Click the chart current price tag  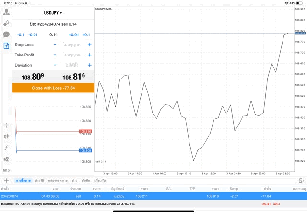pyautogui.click(x=300, y=33)
